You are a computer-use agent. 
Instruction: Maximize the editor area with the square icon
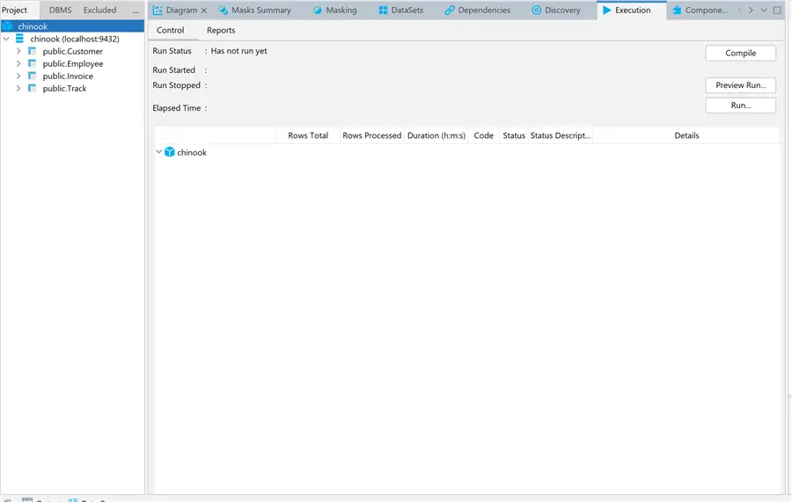click(x=777, y=10)
